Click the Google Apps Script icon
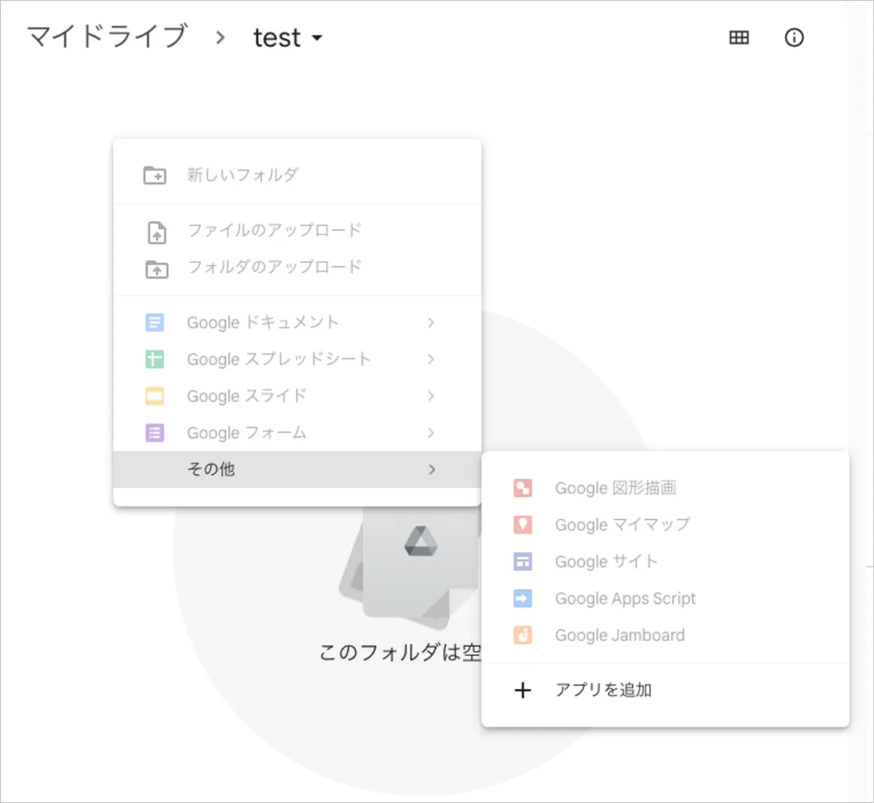 523,598
